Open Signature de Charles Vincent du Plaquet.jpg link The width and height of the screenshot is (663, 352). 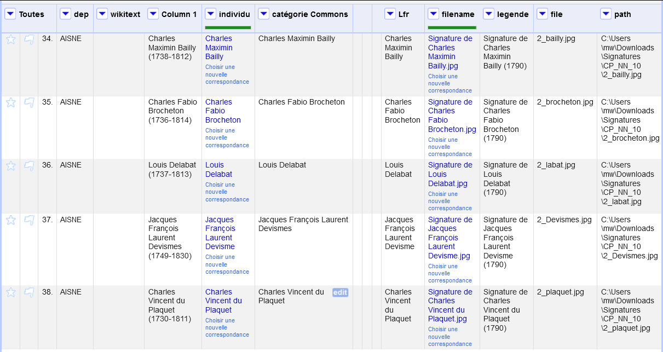450,305
